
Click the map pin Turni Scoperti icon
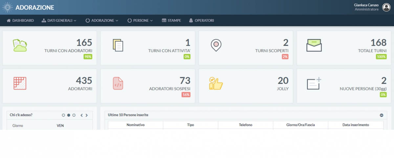point(216,45)
